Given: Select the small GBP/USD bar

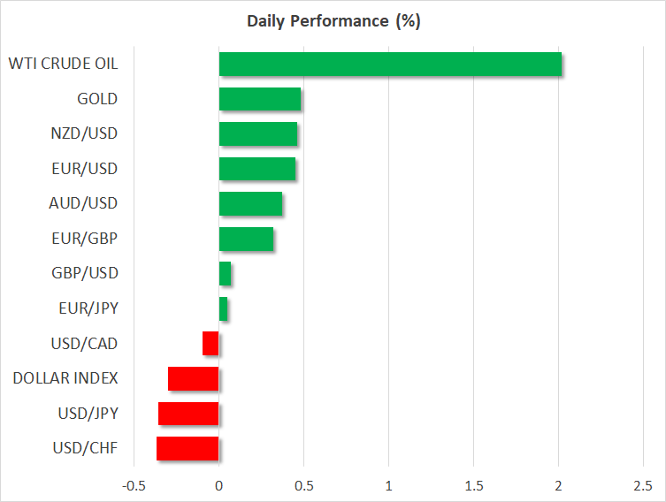Looking at the screenshot, I should click(x=225, y=274).
